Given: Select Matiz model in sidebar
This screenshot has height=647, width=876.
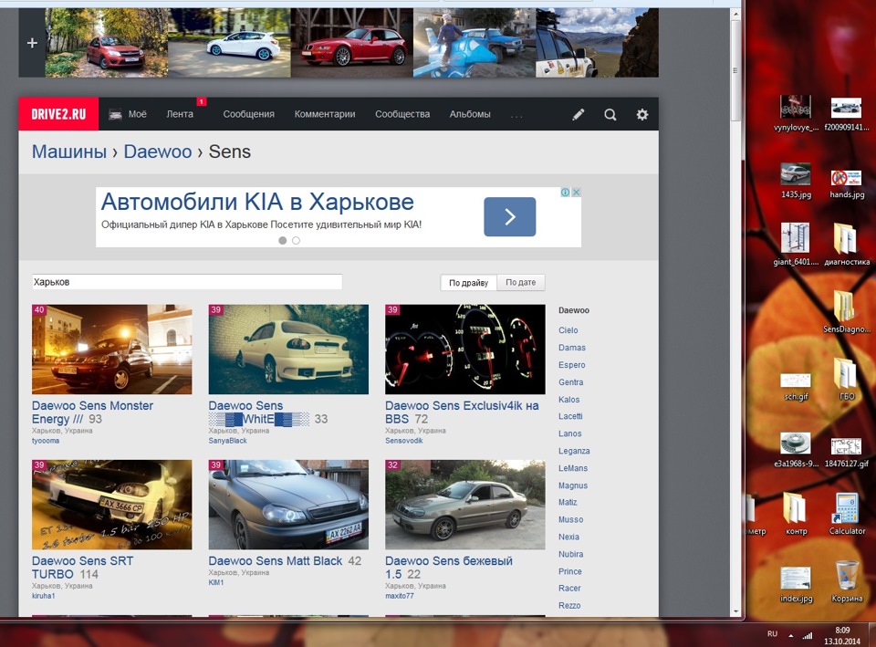Looking at the screenshot, I should (x=568, y=502).
